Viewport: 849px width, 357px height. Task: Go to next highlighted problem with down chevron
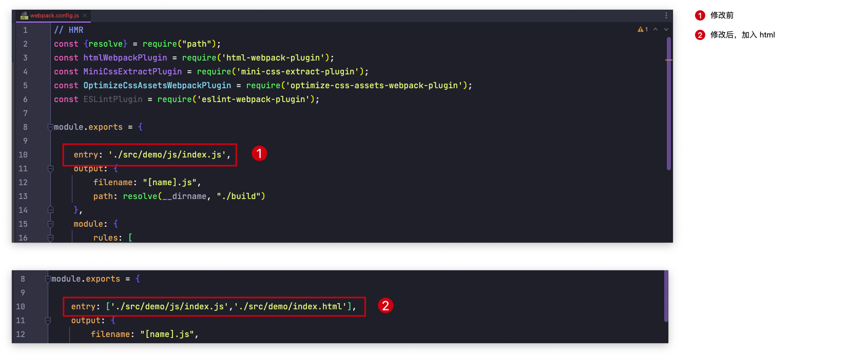(x=666, y=30)
